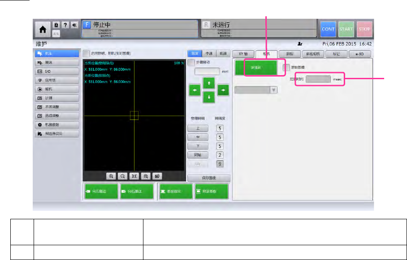Click the fit-to-view icon below the image
This screenshot has width=407, height=260.
click(134, 176)
